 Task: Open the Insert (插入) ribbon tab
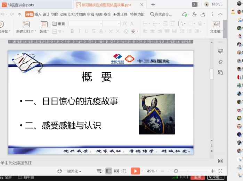tap(38, 14)
